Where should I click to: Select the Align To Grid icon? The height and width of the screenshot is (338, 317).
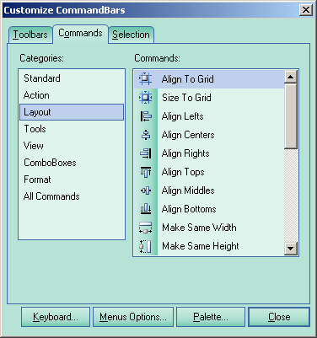[145, 79]
